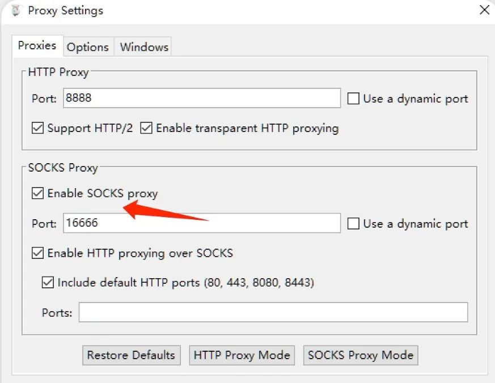Click the SOCKS port field showing 16666
Screen dimensions: 495x383
pos(202,223)
